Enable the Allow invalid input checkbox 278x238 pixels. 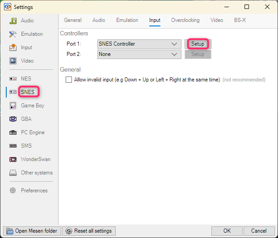[x=69, y=80]
